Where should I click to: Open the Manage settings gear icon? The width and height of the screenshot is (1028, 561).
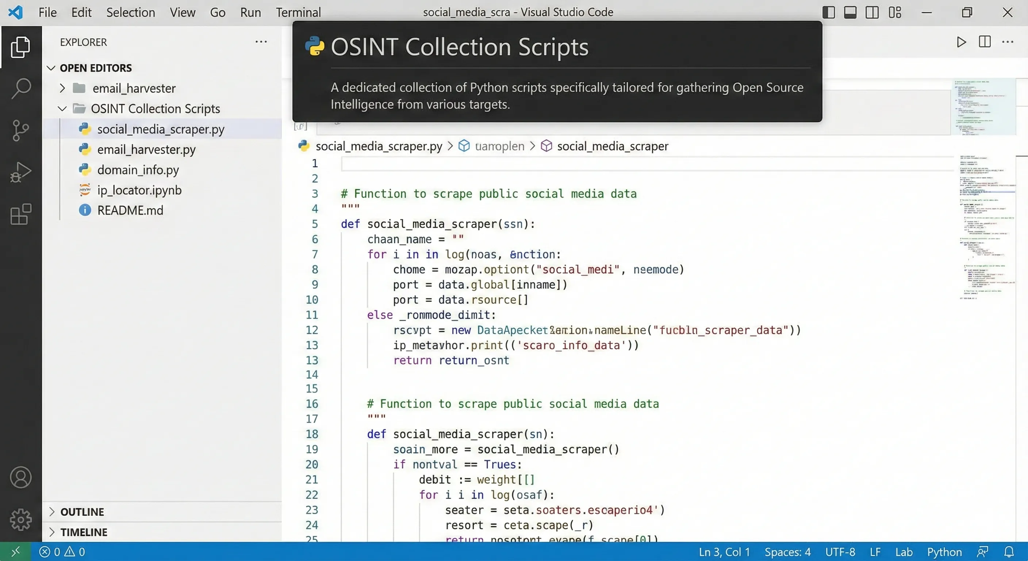tap(20, 519)
